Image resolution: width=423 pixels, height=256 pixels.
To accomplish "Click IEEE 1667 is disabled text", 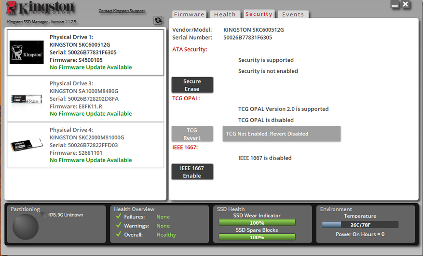I will [x=265, y=158].
